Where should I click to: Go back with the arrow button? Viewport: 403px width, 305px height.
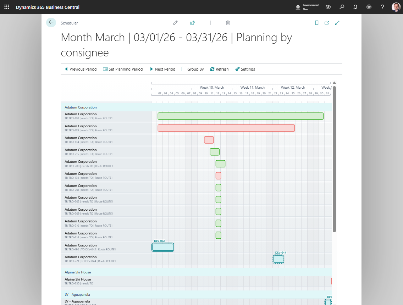tap(51, 22)
